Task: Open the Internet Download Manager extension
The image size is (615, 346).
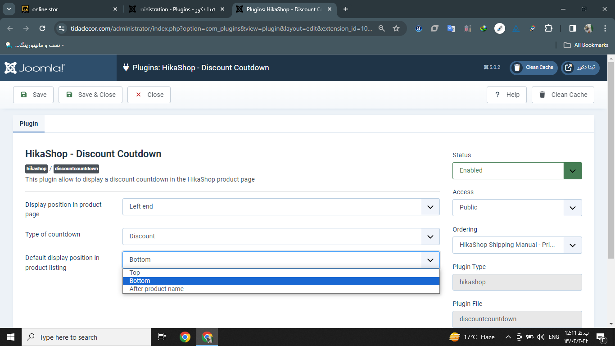Action: (484, 28)
